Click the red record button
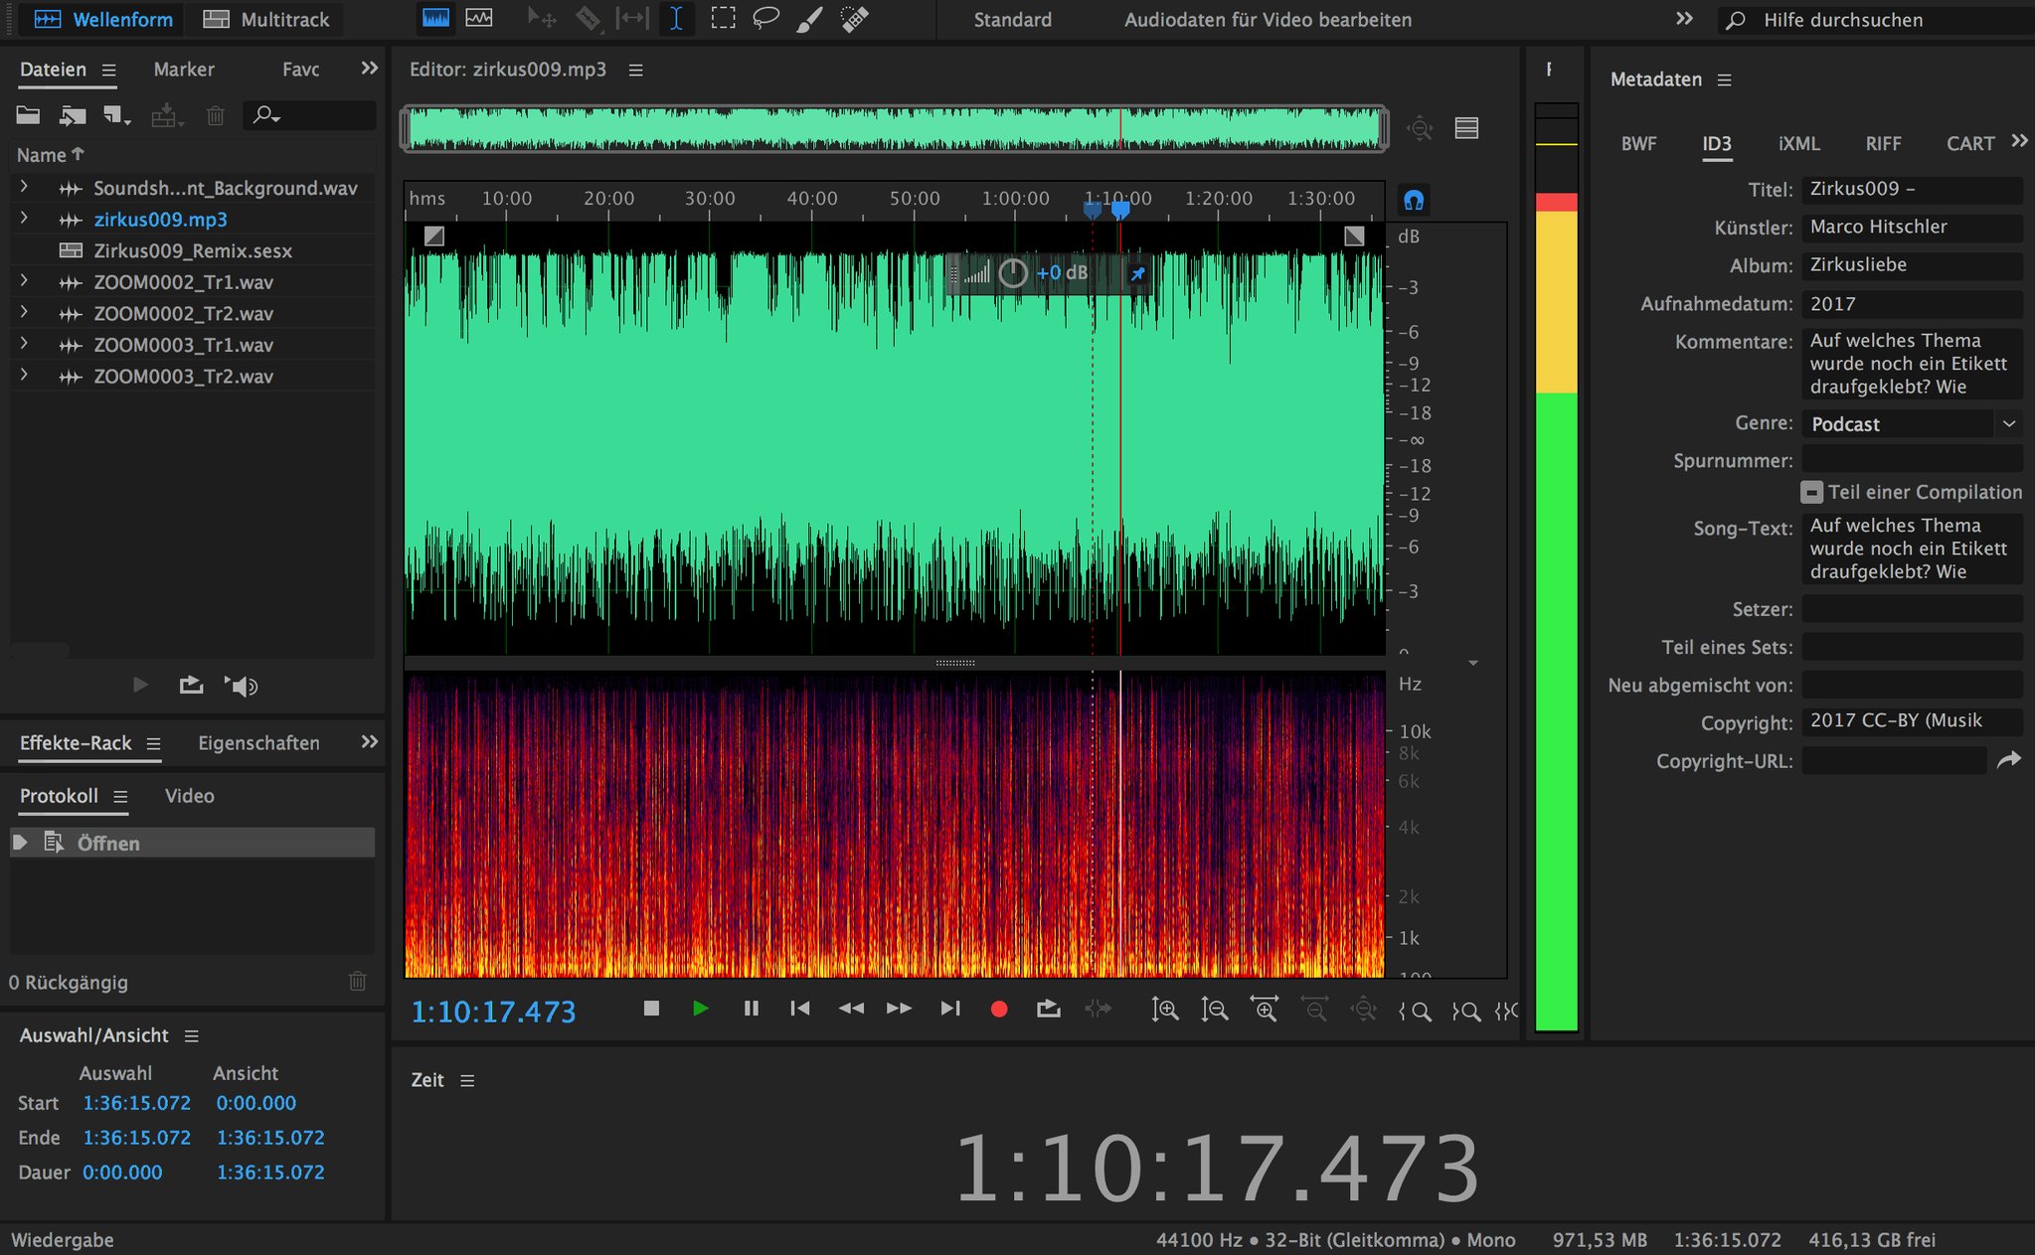Screen dimensions: 2035x1255 (999, 1010)
